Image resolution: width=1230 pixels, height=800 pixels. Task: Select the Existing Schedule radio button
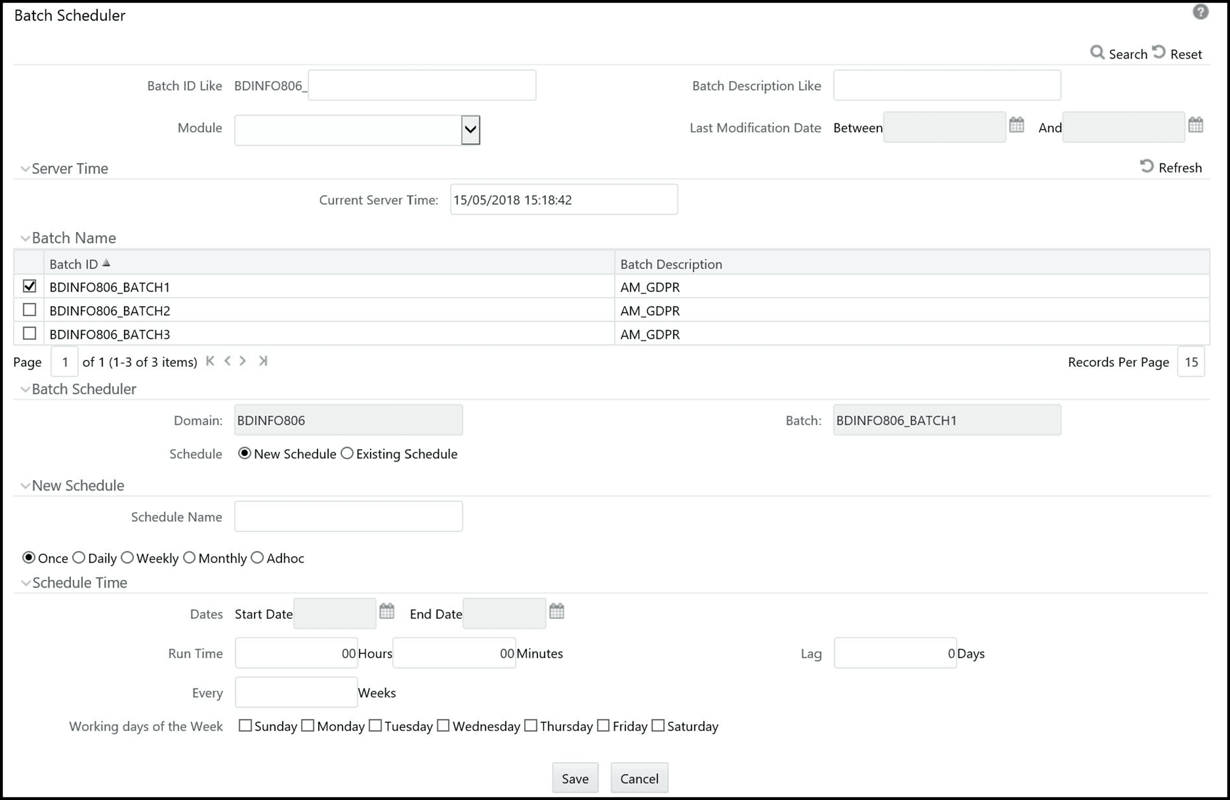pyautogui.click(x=347, y=453)
